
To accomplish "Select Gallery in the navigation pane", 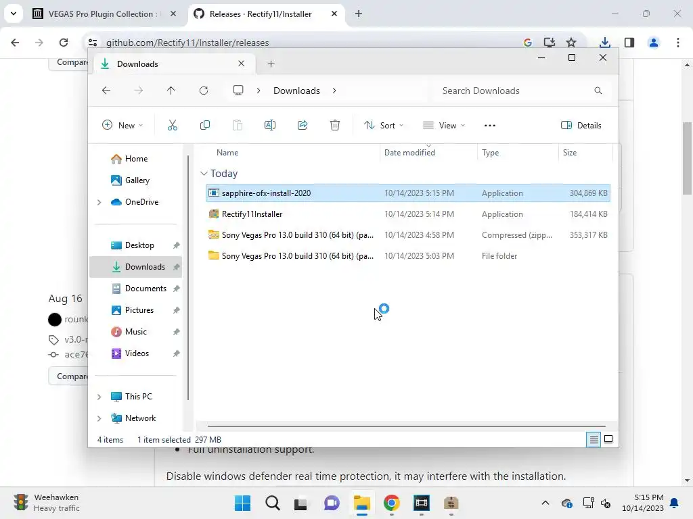I will coord(137,180).
